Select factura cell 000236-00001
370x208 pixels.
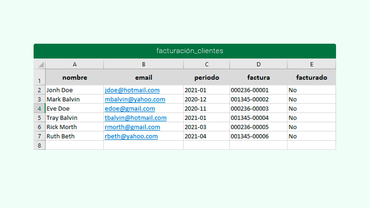(258, 90)
